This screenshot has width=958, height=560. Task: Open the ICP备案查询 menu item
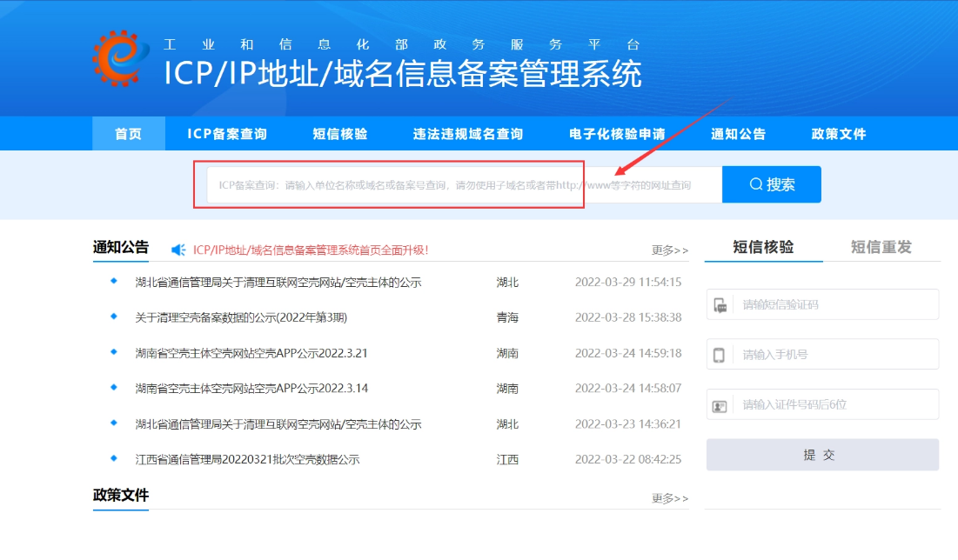pos(227,134)
